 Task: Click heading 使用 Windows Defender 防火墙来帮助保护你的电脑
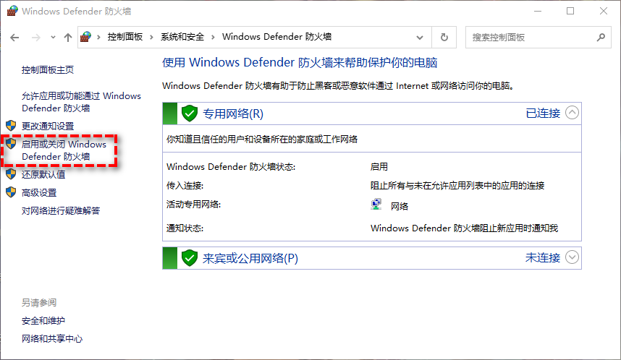(300, 62)
